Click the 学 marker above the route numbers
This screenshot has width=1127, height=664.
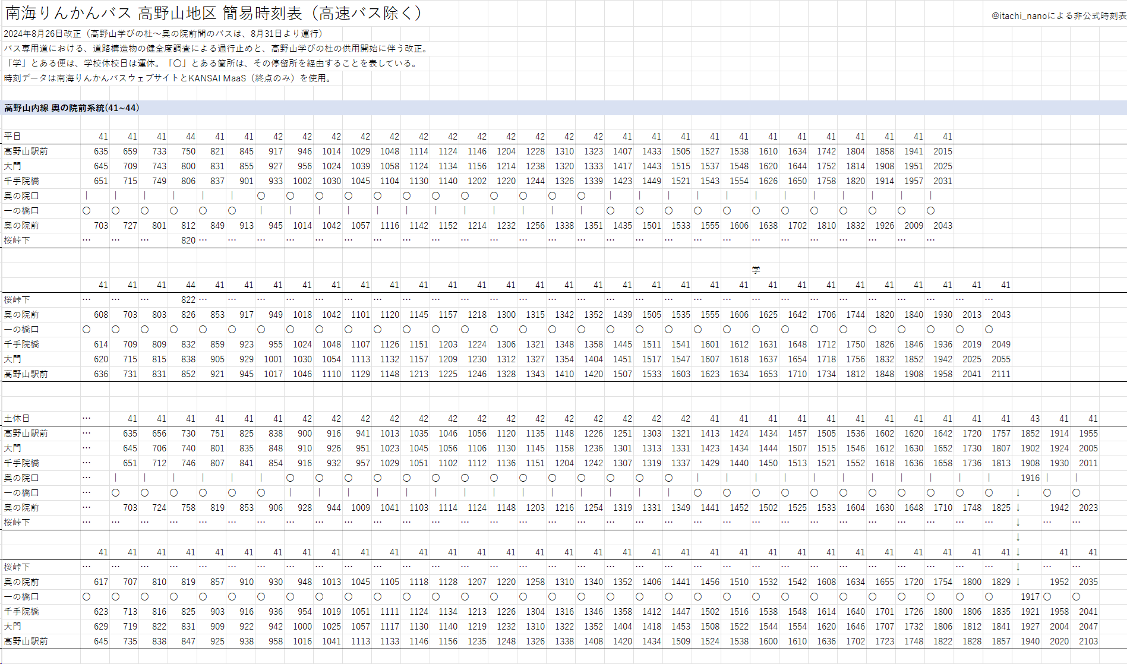[x=756, y=270]
